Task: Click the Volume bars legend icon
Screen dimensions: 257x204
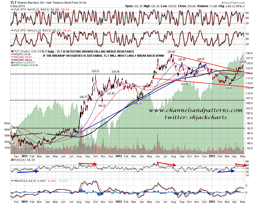Action: [x=12, y=63]
